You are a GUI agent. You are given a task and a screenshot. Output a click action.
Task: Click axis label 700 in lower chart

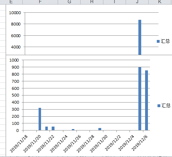(x=15, y=81)
